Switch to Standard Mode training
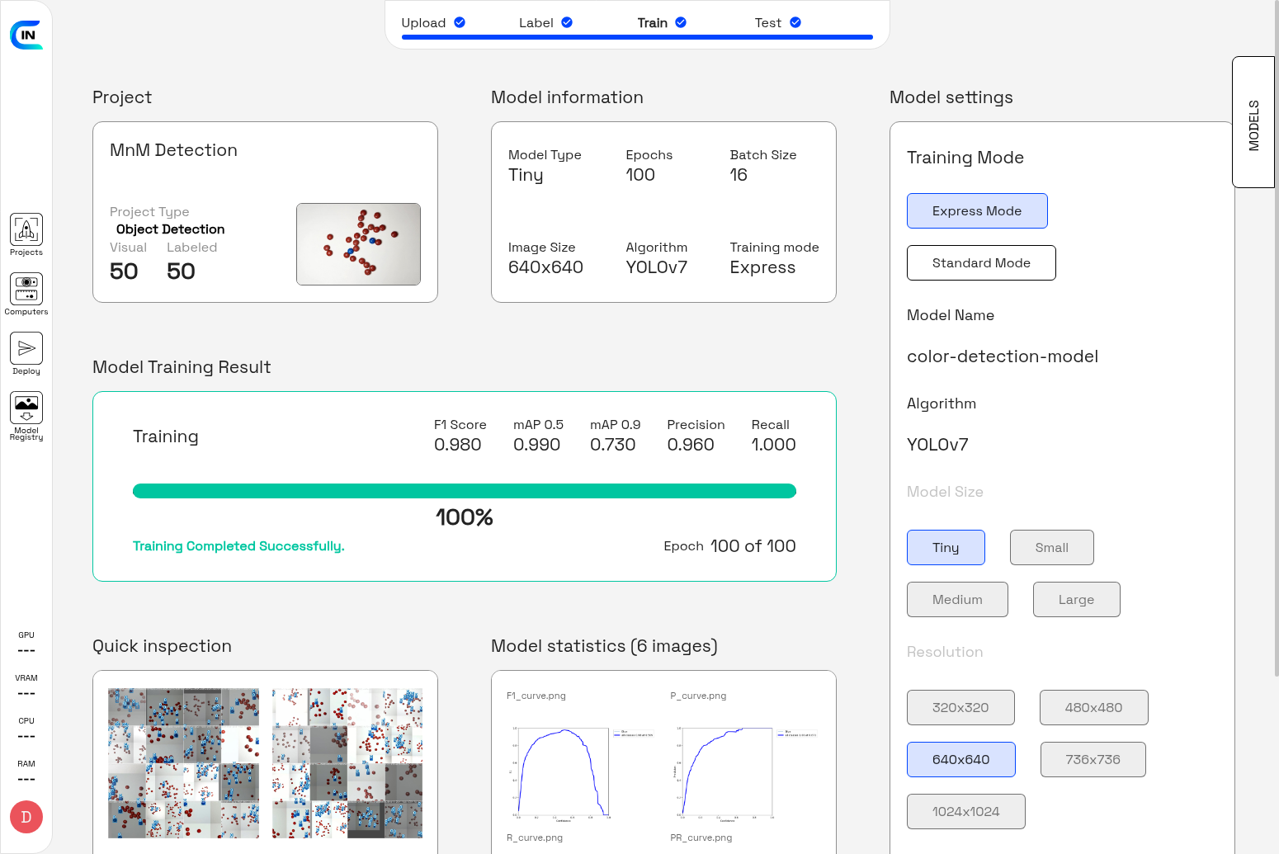The width and height of the screenshot is (1279, 854). pos(980,262)
